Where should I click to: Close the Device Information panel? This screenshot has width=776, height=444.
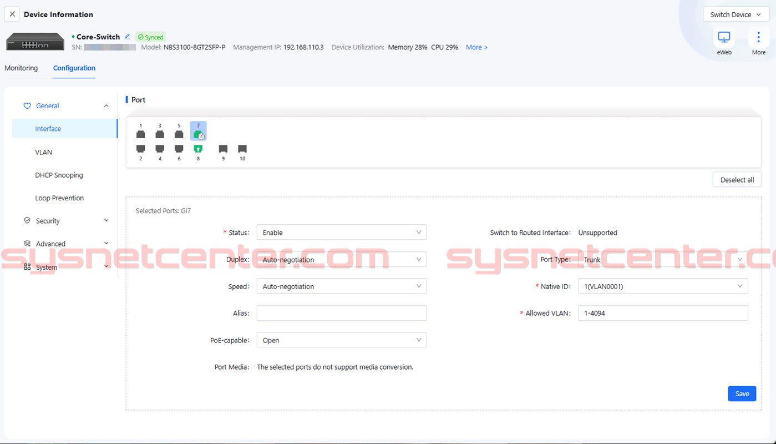pos(12,14)
